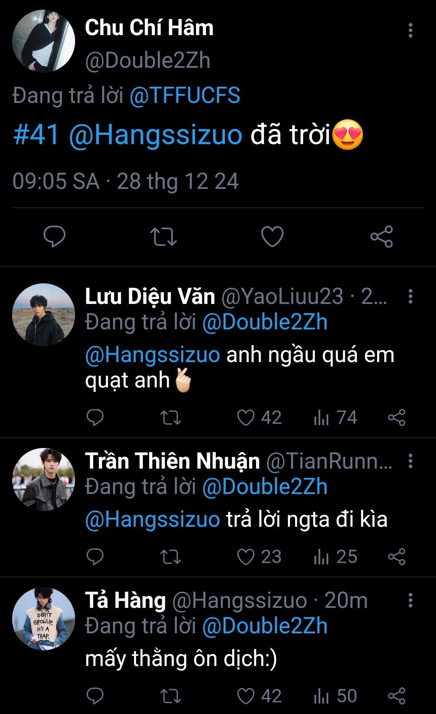436x714 pixels.
Task: Open the #41 hashtag link
Action: click(36, 135)
